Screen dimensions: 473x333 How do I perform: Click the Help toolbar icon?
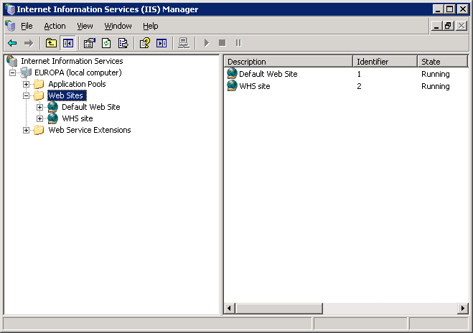[x=145, y=43]
